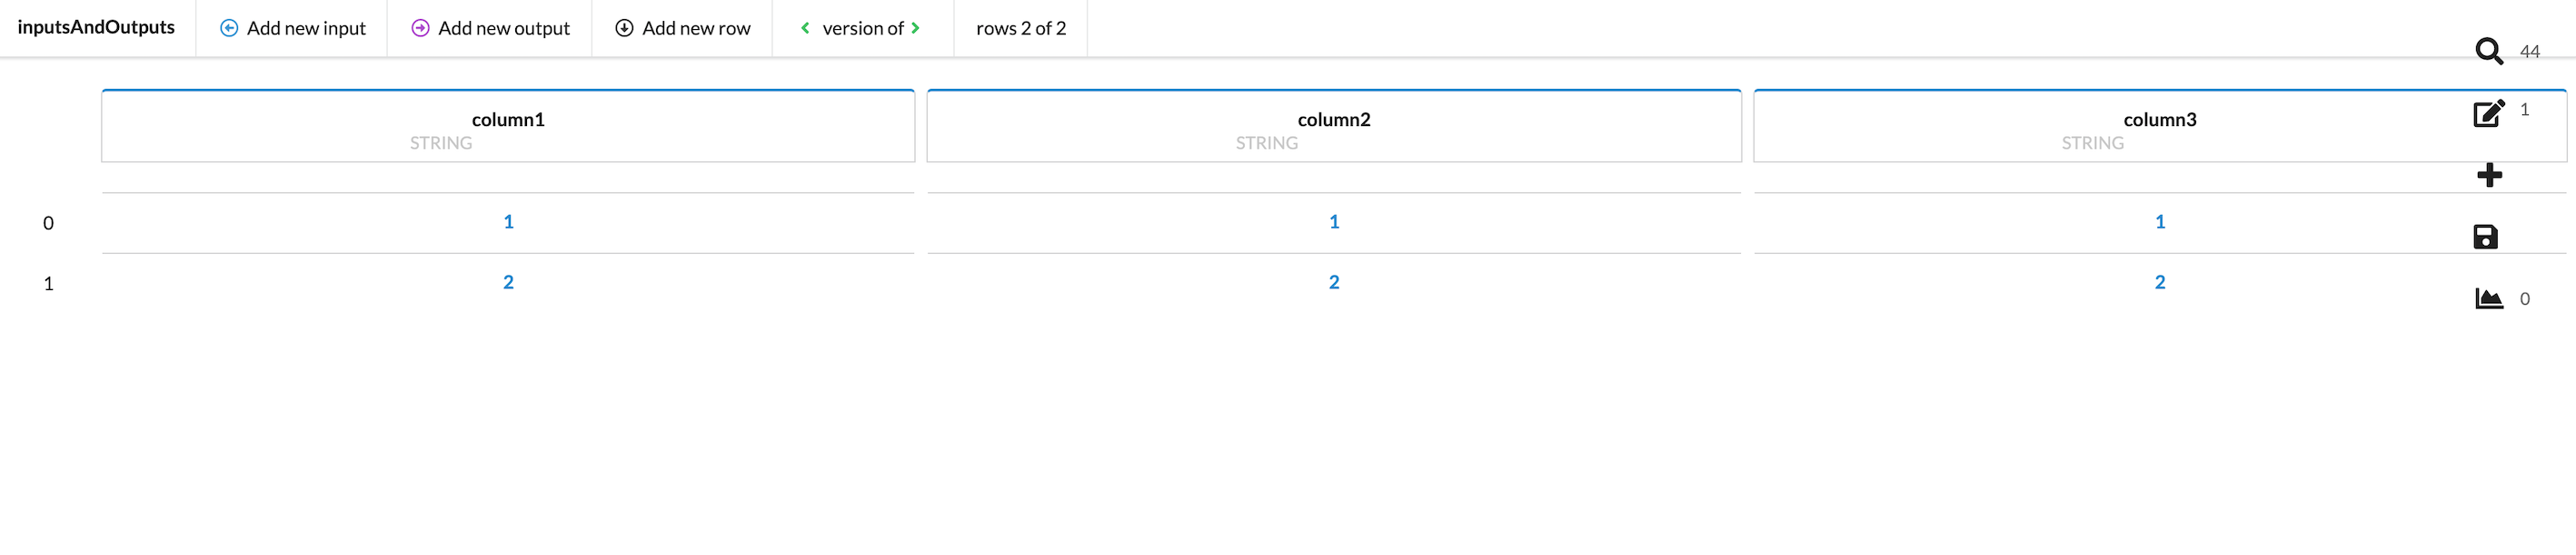Screen dimensions: 2576x555
Task: Open the search magnifier icon
Action: click(2488, 49)
